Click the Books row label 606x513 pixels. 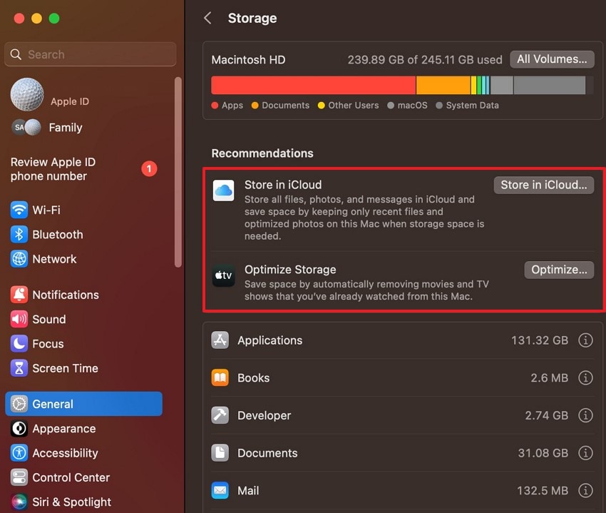click(254, 377)
